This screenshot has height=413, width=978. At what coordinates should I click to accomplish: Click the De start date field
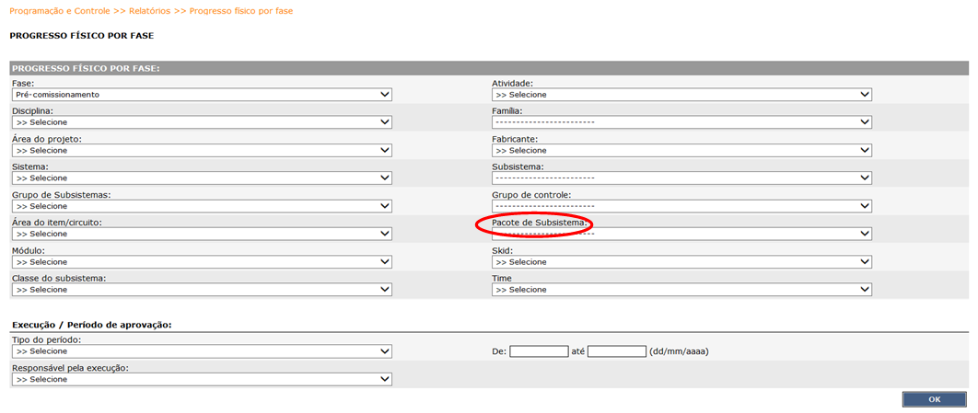539,351
